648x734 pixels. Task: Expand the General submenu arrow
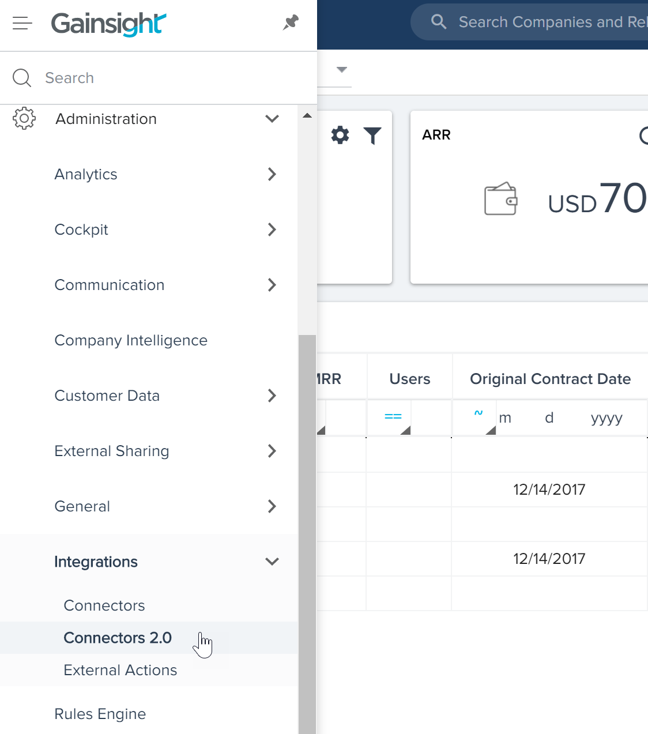[x=272, y=506]
